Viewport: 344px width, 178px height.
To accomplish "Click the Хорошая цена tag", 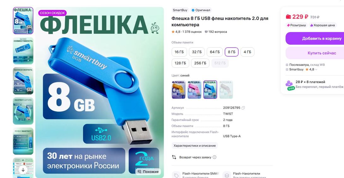I will coord(322,25).
